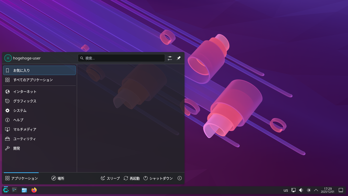Open the application launcher settings sliders icon
Screen dimensions: 348x196
[170, 58]
